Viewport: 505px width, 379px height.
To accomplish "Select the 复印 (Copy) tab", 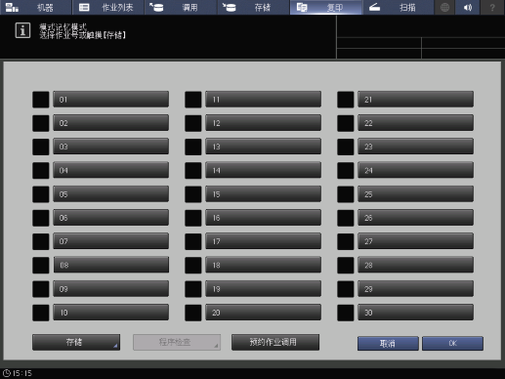I will pyautogui.click(x=326, y=7).
